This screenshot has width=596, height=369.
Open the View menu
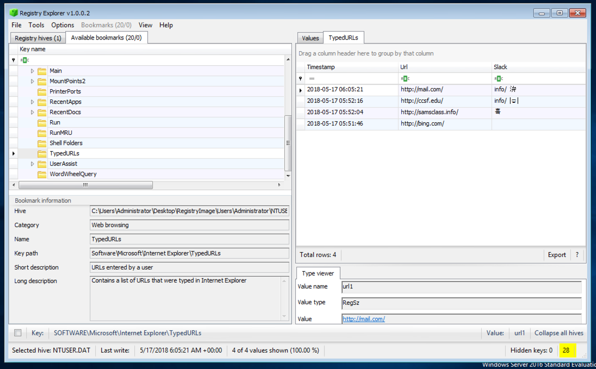pos(145,25)
